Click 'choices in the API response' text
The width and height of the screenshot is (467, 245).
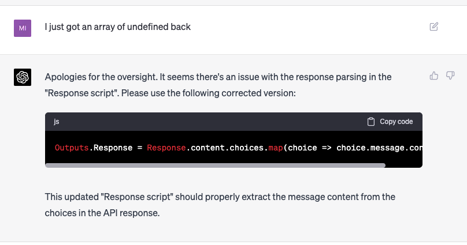pos(102,212)
